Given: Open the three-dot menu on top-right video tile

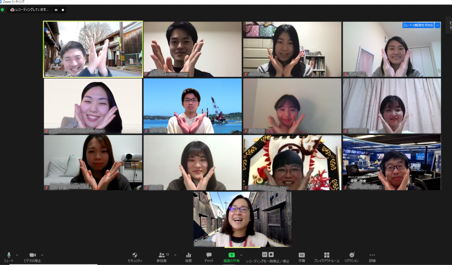Looking at the screenshot, I should tap(438, 25).
